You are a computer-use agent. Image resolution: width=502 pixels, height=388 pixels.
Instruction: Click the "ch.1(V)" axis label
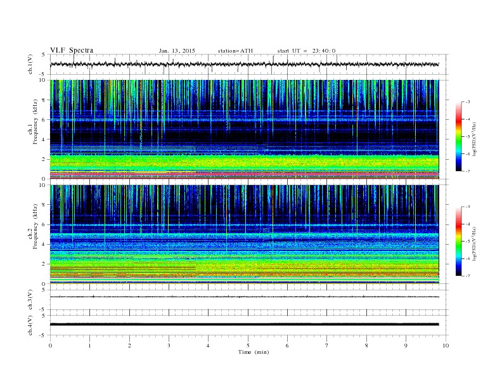click(30, 65)
